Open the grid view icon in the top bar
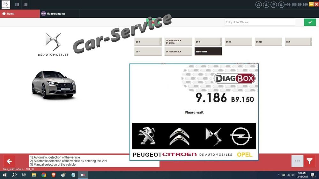The height and width of the screenshot is (179, 319). pos(17,4)
